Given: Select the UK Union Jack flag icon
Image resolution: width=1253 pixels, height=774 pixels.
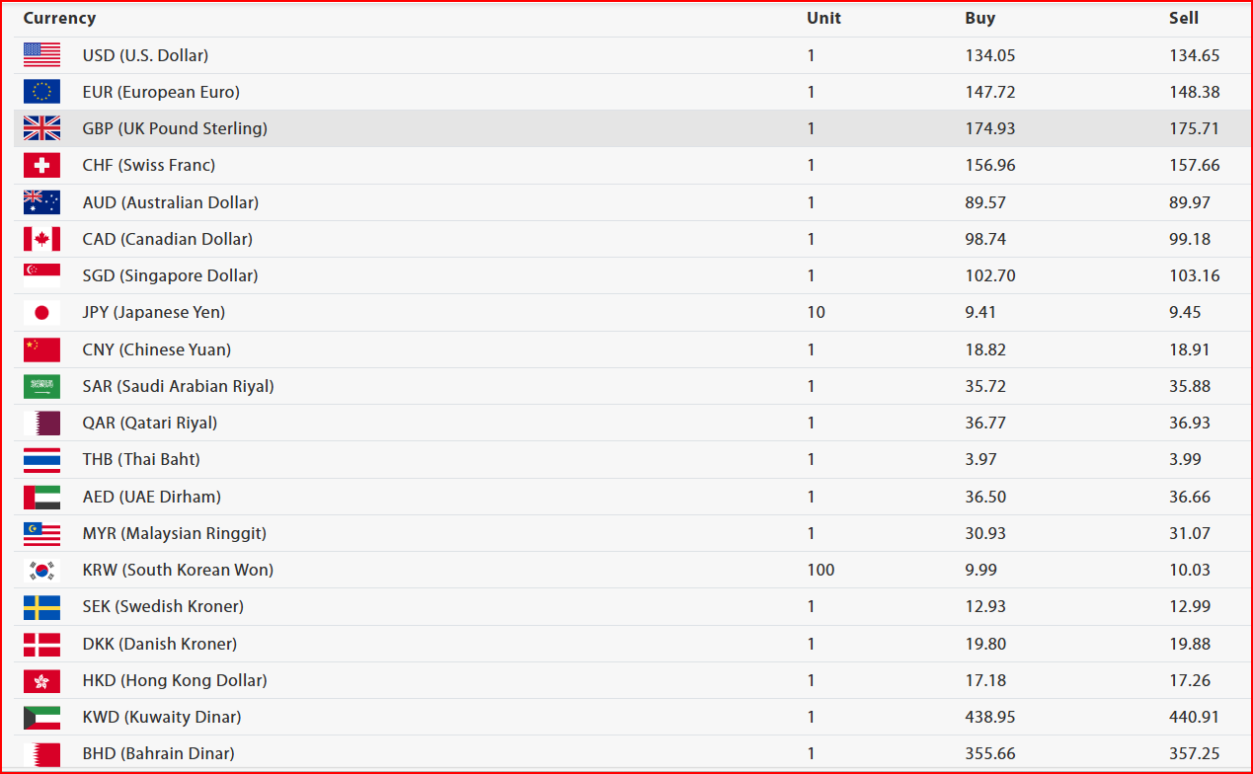Looking at the screenshot, I should [41, 128].
